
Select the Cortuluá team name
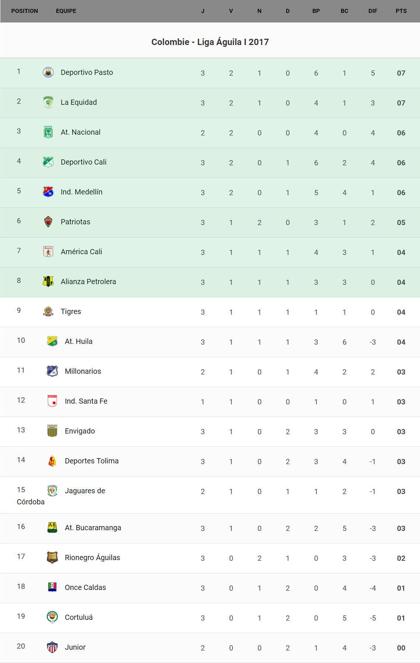tap(78, 617)
